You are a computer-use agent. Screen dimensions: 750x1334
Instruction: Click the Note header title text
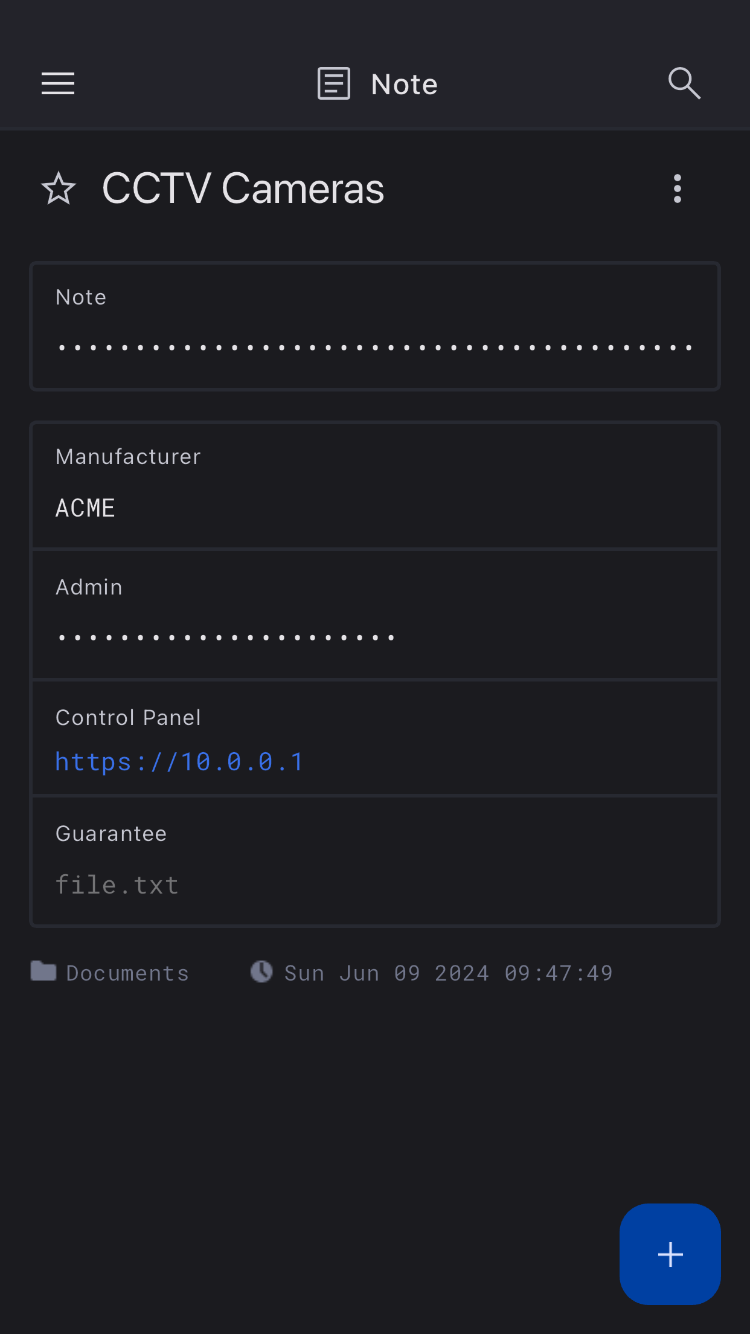pyautogui.click(x=404, y=84)
